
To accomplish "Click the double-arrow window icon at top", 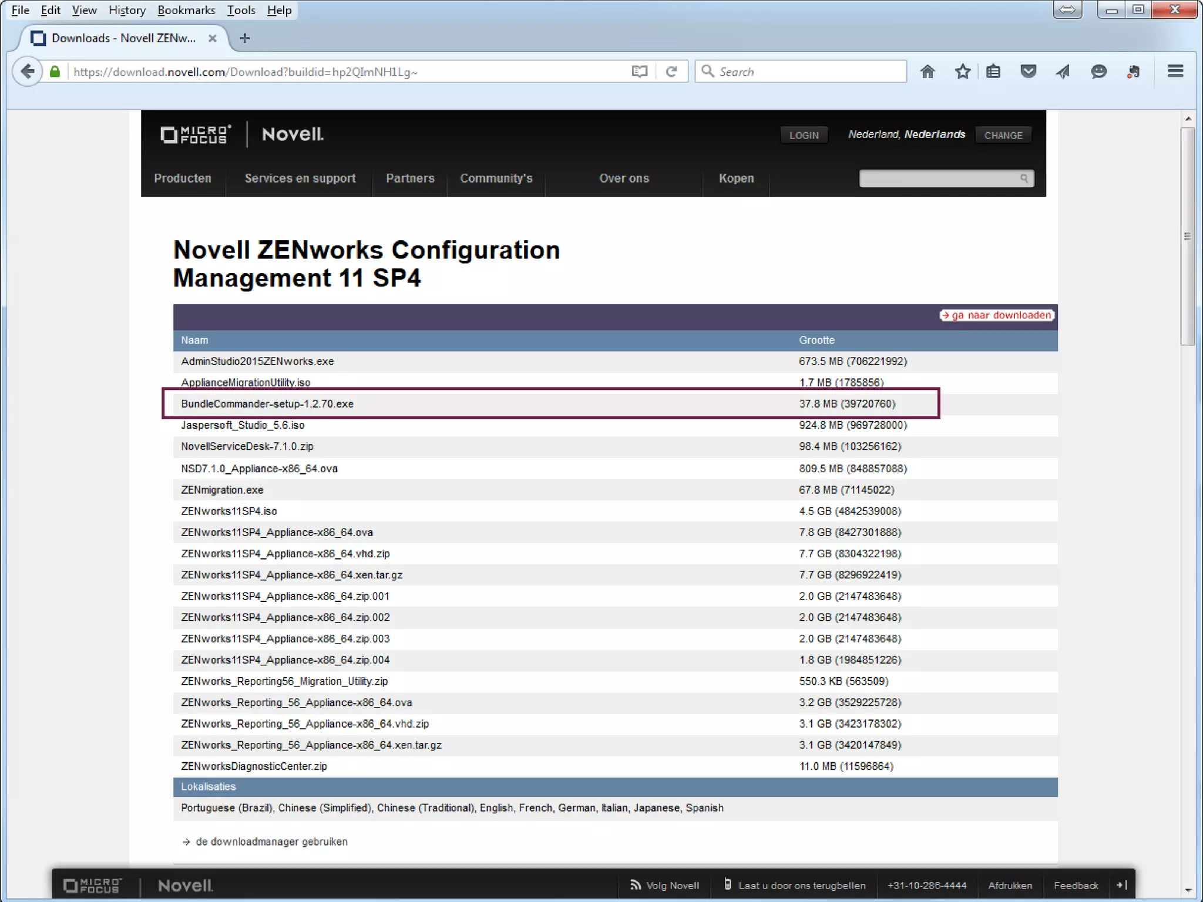I will click(x=1067, y=10).
